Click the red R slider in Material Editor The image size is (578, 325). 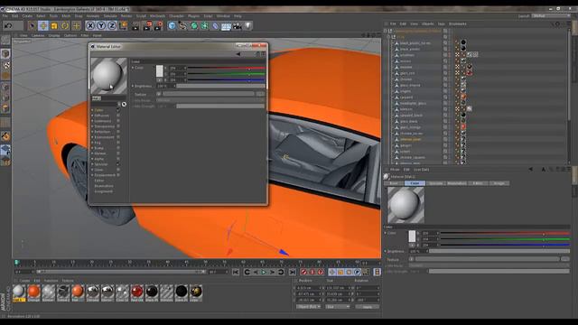tap(227, 69)
